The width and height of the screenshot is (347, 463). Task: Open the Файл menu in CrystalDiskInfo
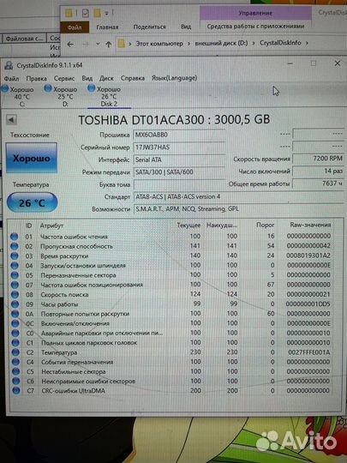[x=11, y=78]
